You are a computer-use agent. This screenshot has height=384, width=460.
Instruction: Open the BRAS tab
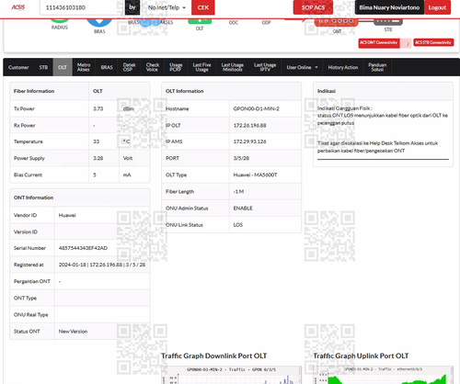click(107, 67)
